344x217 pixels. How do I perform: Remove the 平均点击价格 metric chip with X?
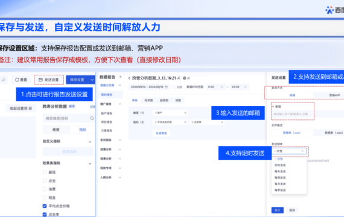click(x=185, y=122)
